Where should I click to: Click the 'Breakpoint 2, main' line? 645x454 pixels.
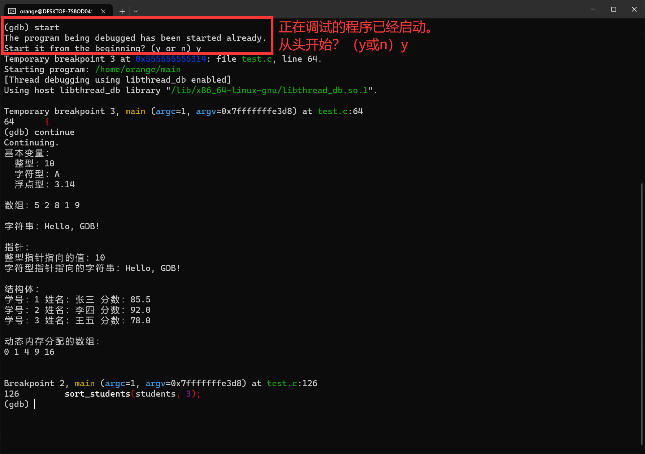(161, 383)
